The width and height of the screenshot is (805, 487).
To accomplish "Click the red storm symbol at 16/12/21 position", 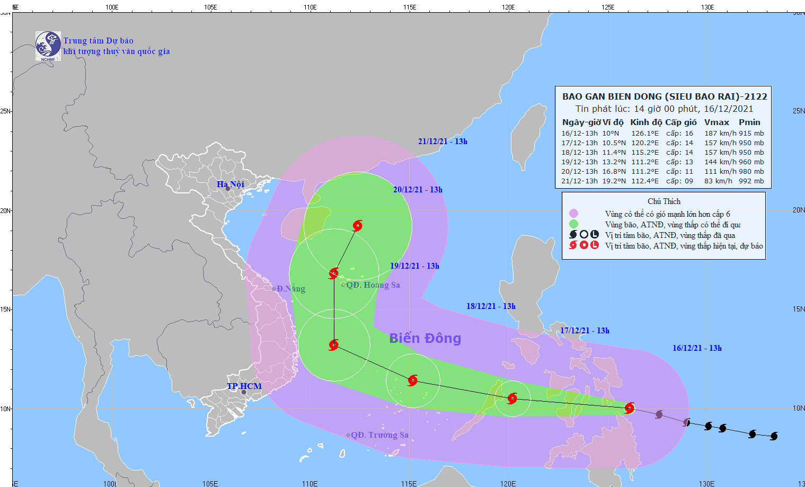I will coord(630,408).
